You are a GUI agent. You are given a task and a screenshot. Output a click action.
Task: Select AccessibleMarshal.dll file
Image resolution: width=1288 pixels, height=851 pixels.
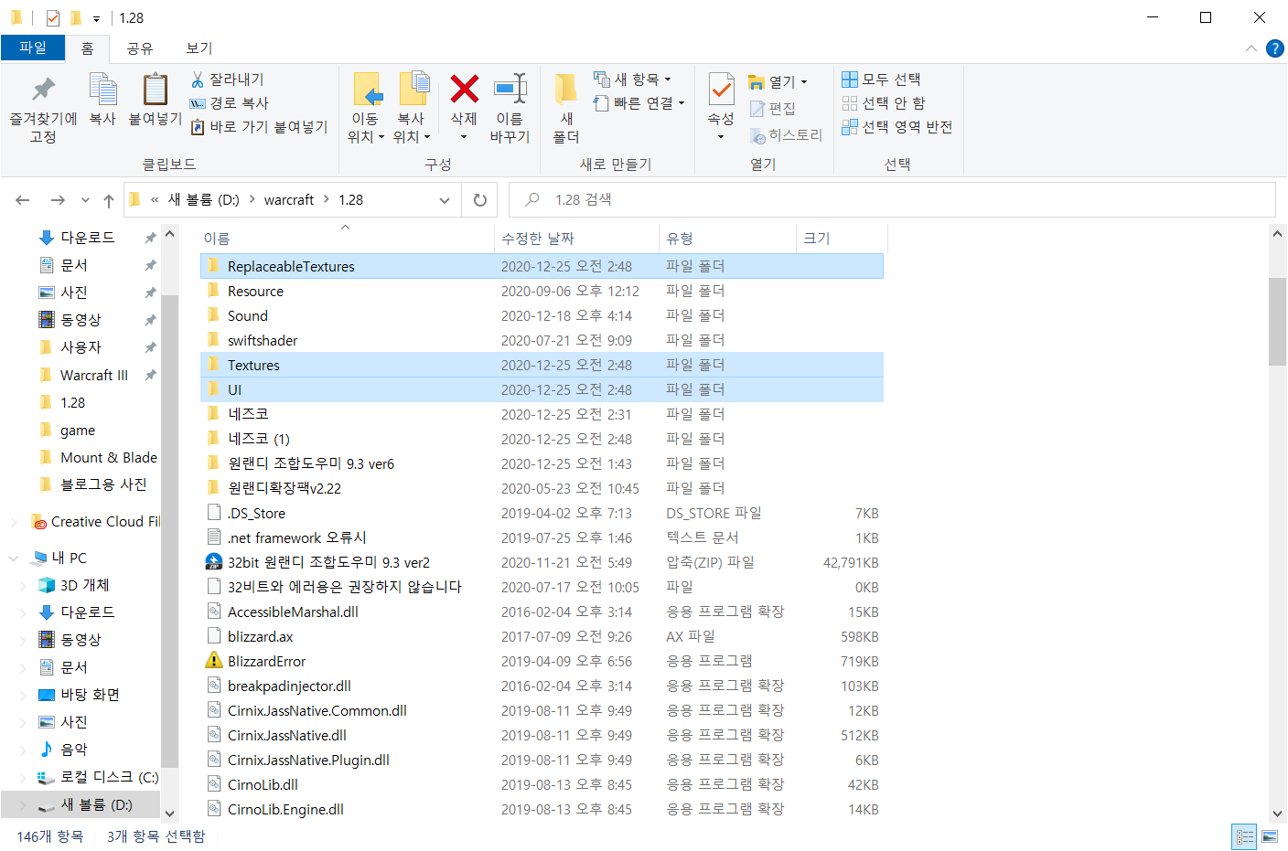tap(542, 612)
